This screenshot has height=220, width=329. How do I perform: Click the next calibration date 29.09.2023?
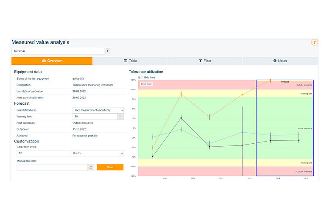79,98
